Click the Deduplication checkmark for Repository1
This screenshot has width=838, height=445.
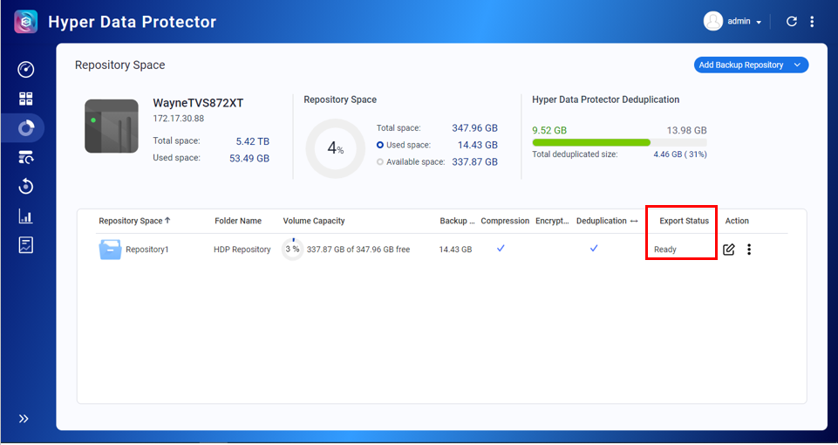click(594, 248)
